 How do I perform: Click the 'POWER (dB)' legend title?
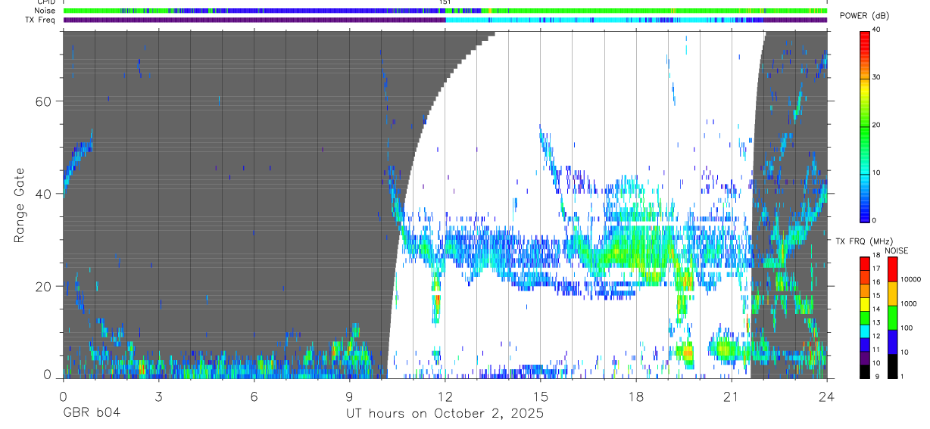tap(865, 16)
